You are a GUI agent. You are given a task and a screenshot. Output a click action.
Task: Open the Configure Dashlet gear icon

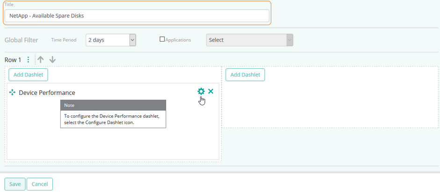pos(201,92)
